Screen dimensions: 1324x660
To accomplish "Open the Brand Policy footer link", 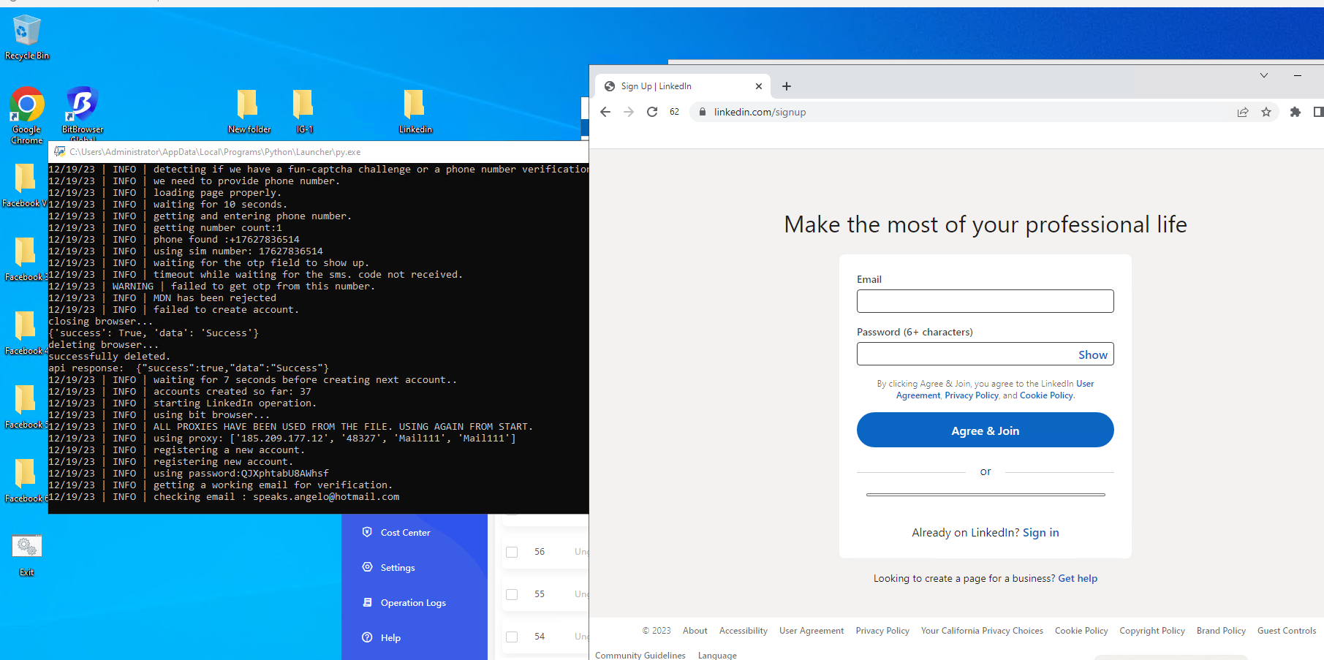I will [x=1221, y=631].
